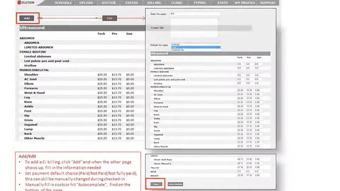
Task: Click the Contact Info text area
Action: point(194,28)
